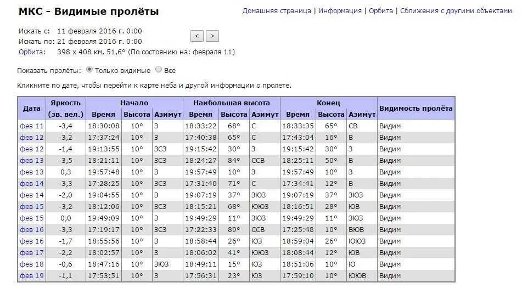522x294 pixels.
Task: Open the фев 18 pass date link
Action: pyautogui.click(x=32, y=264)
